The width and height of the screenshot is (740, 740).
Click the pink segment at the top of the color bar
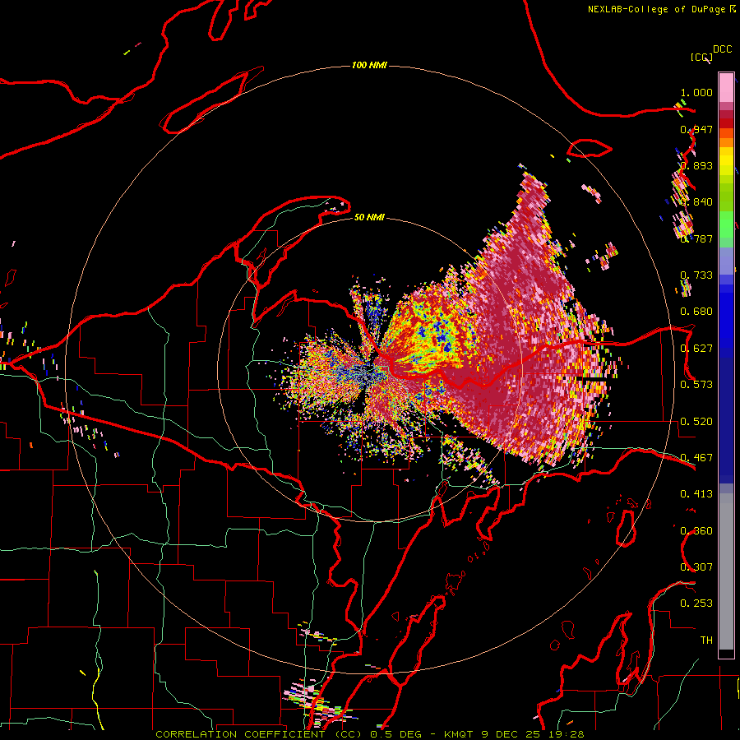tap(726, 87)
